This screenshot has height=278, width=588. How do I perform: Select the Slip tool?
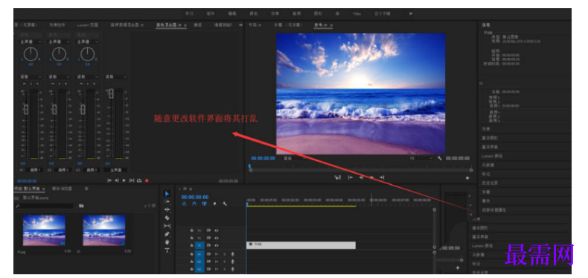[167, 226]
